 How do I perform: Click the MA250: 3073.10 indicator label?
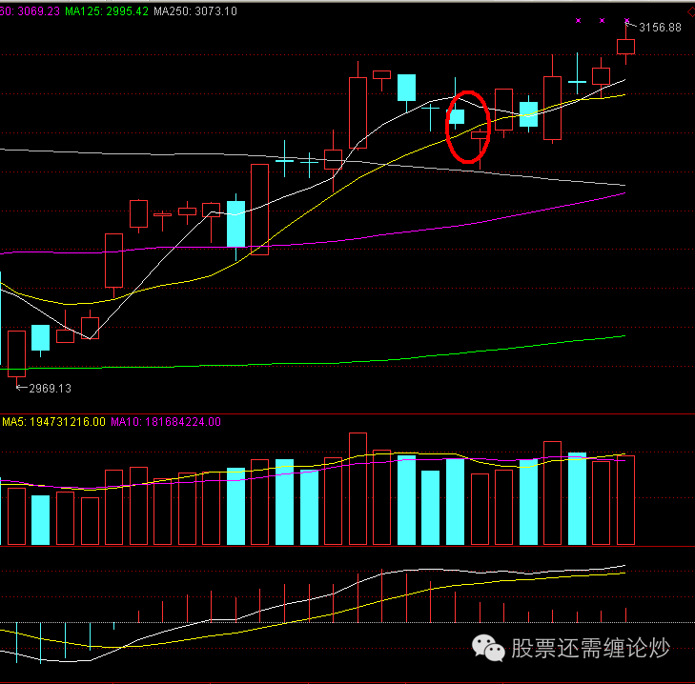195,11
